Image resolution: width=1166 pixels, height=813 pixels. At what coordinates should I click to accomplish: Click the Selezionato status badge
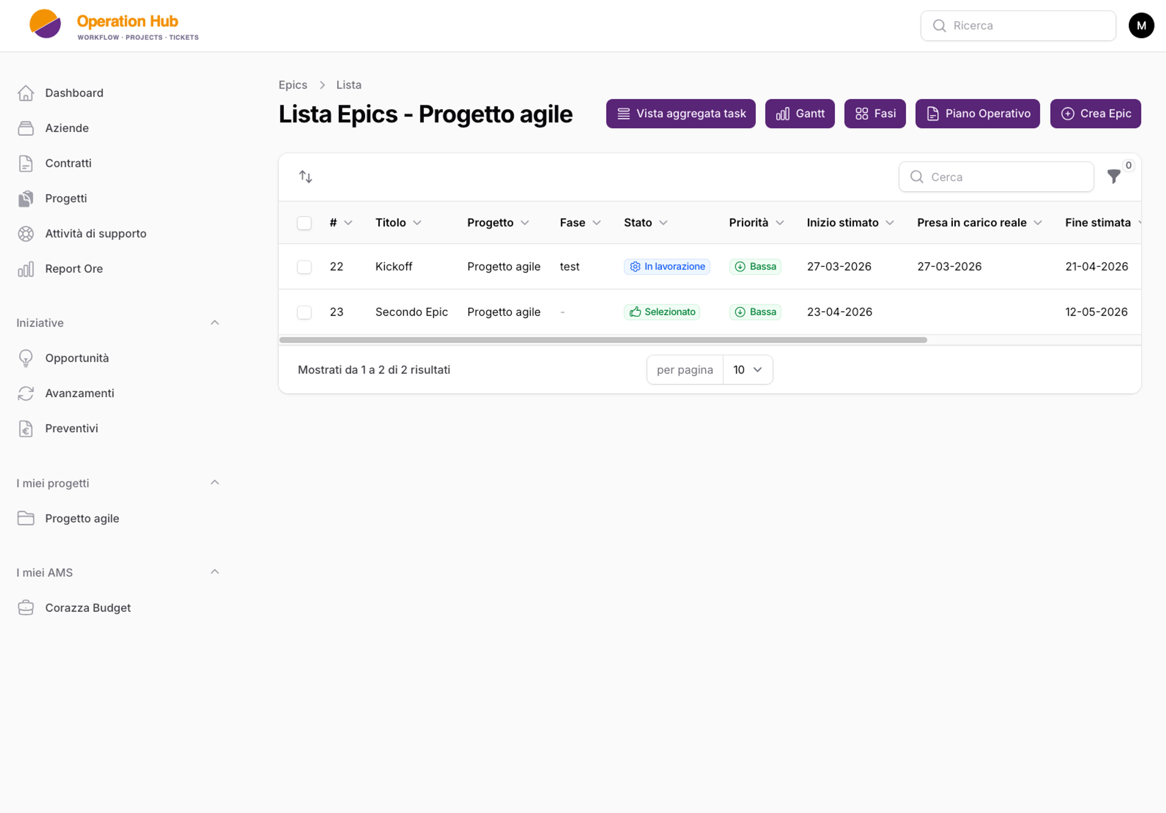pyautogui.click(x=662, y=312)
